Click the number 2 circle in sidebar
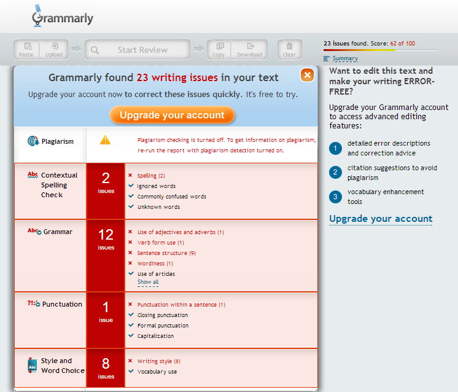 (335, 172)
